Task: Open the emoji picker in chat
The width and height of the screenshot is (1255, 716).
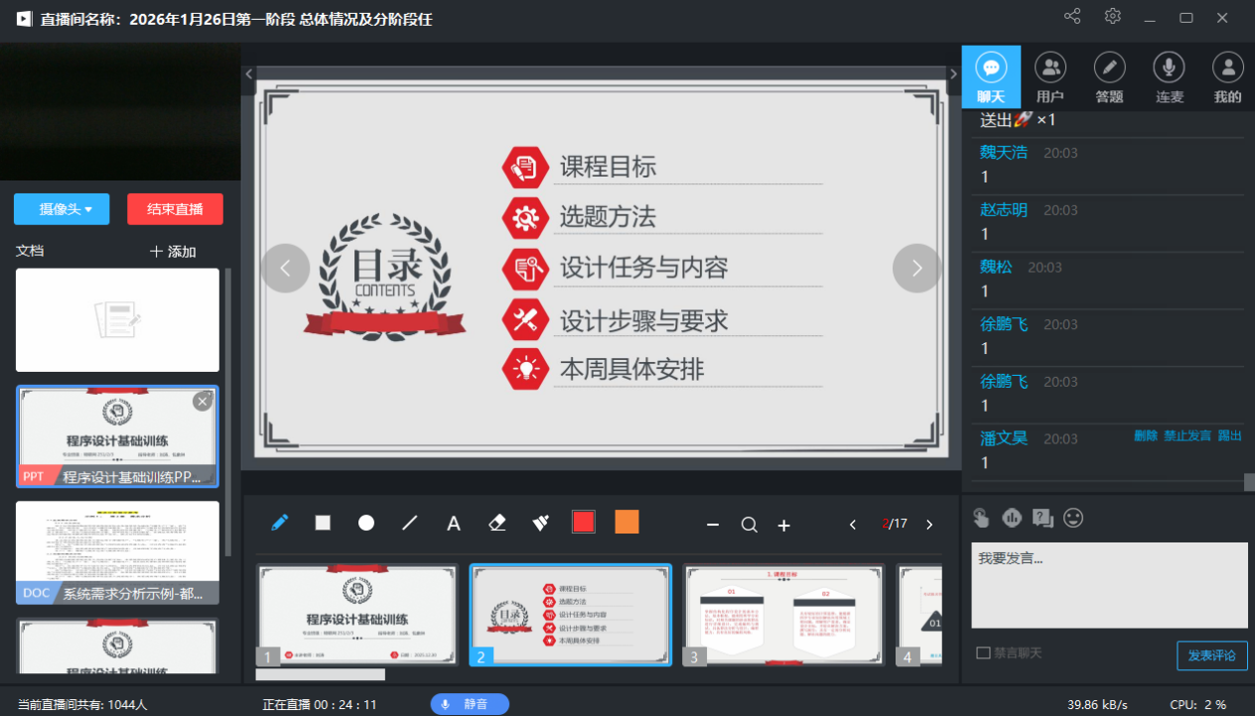Action: [1073, 518]
